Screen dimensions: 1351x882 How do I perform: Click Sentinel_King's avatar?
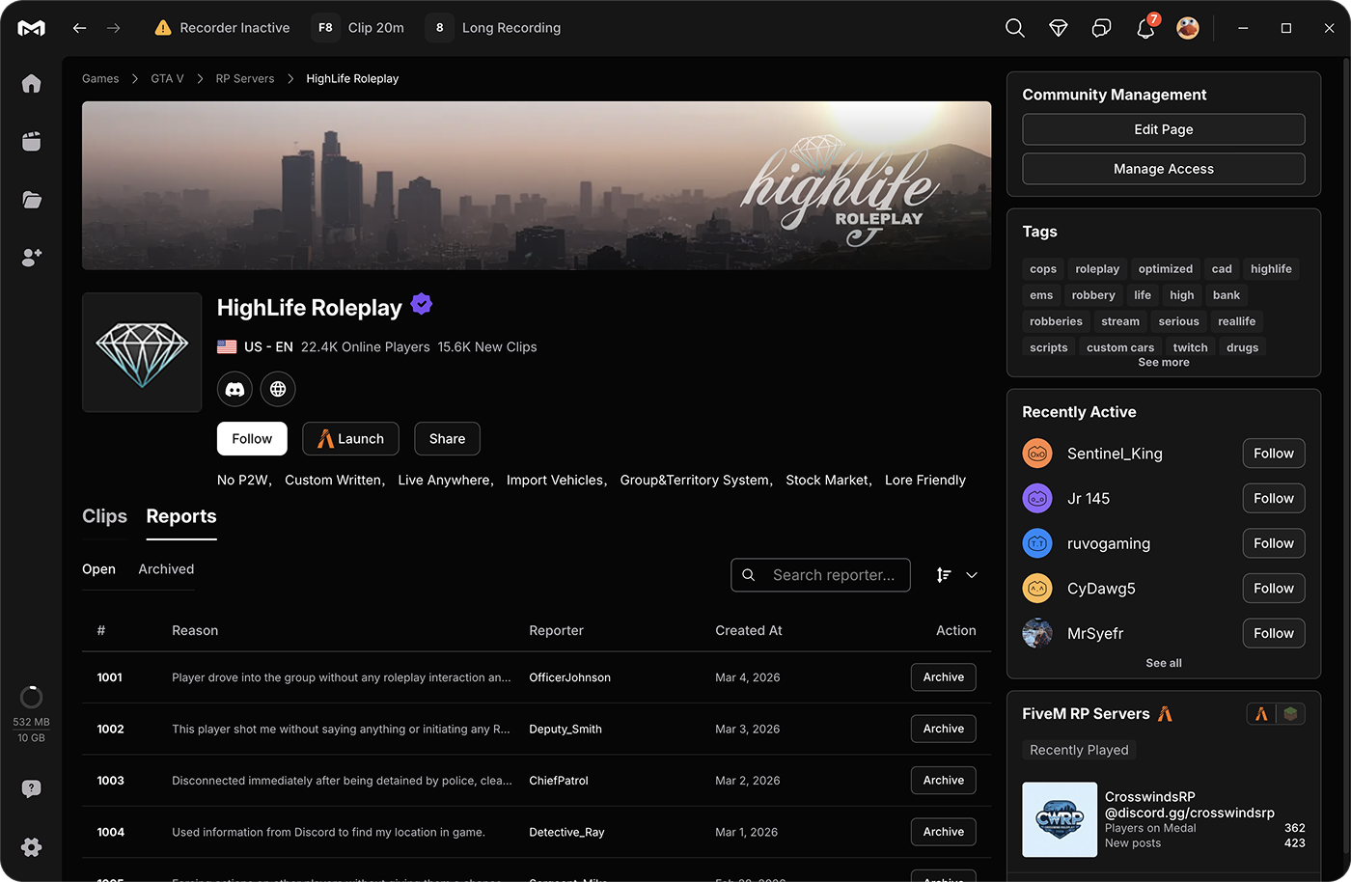click(x=1037, y=454)
